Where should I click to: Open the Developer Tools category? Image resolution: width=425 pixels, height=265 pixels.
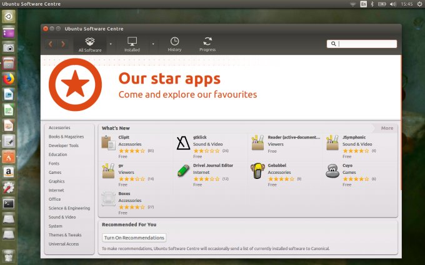(x=64, y=145)
